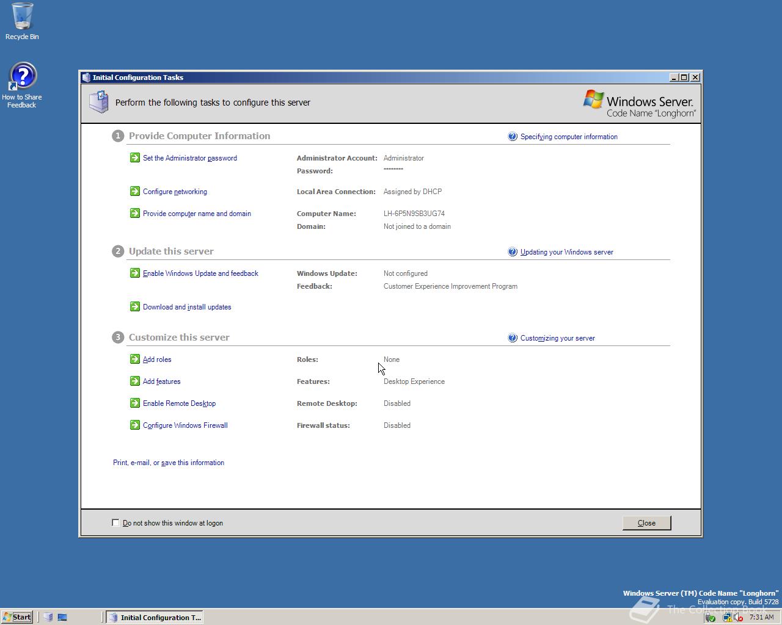This screenshot has width=782, height=625.
Task: Open Set the Administrator password link
Action: click(x=190, y=158)
